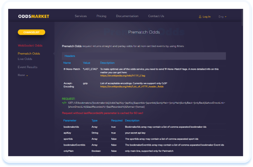Open the Live Odds section
The width and height of the screenshot is (253, 167).
point(25,59)
